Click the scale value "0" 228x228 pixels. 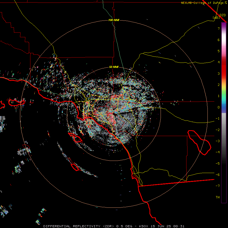coord(219,107)
